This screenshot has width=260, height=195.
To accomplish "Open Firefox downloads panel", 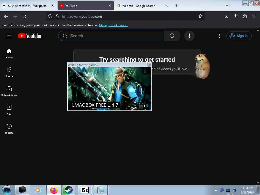I will [235, 16].
